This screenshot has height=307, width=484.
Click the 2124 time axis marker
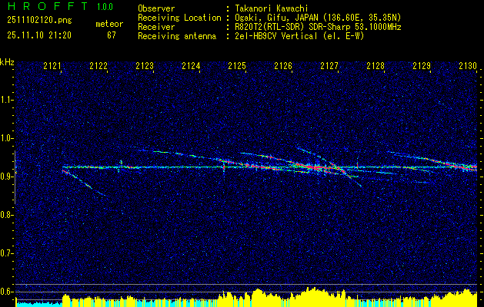coord(191,65)
